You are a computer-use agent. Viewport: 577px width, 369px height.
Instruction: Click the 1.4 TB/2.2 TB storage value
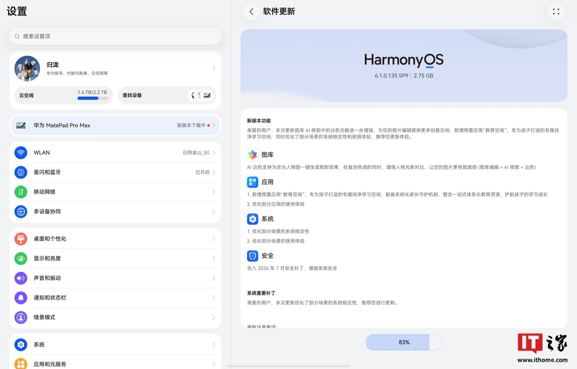coord(92,92)
